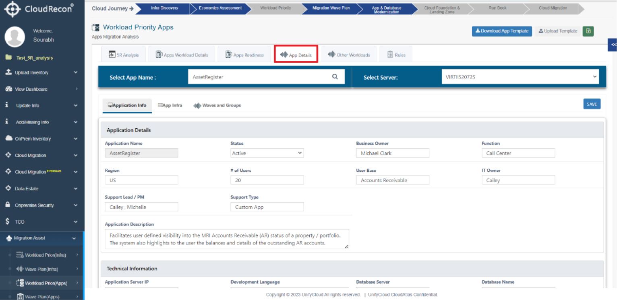Focus the Application Description text area
This screenshot has width=617, height=300.
tap(227, 239)
